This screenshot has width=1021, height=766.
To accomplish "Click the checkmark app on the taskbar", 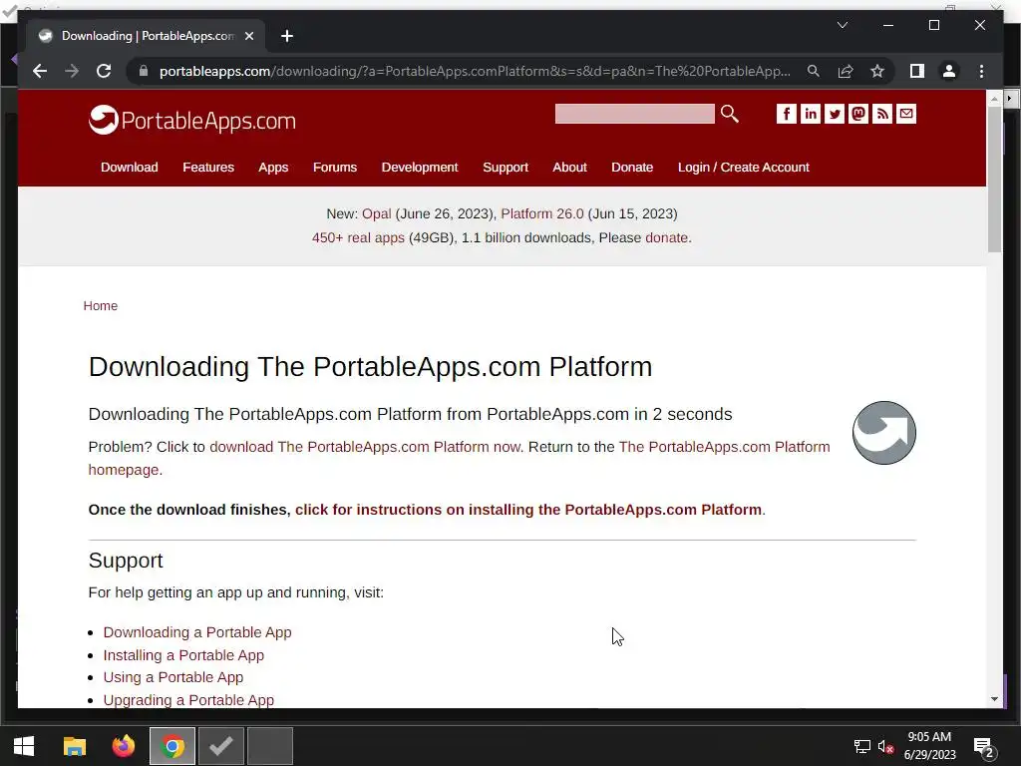I will [221, 746].
